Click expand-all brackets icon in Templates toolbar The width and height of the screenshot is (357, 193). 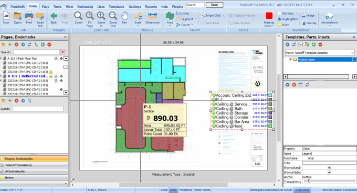(x=300, y=44)
